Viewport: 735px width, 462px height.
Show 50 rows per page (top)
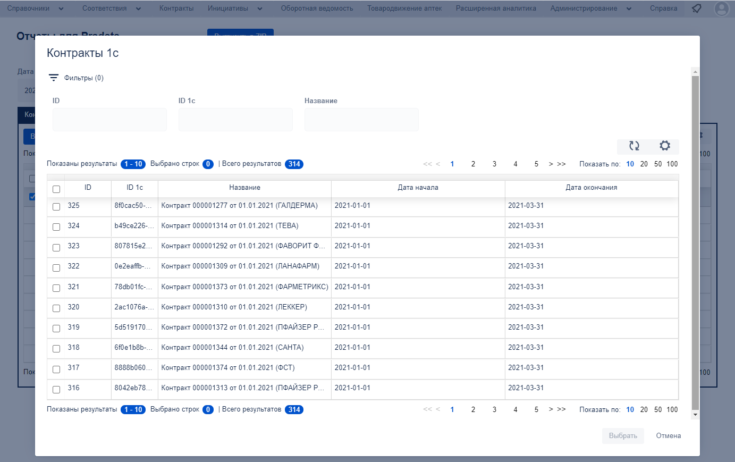pos(658,164)
